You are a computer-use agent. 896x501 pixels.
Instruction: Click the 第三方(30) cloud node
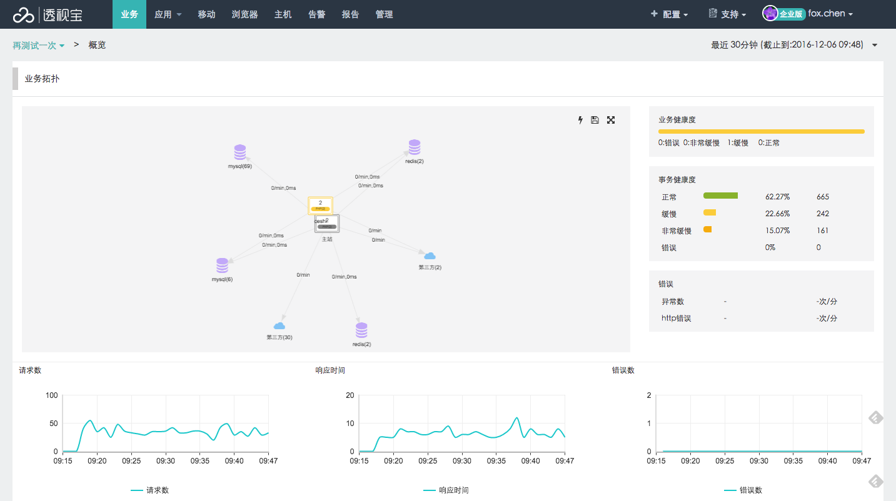[x=279, y=326]
